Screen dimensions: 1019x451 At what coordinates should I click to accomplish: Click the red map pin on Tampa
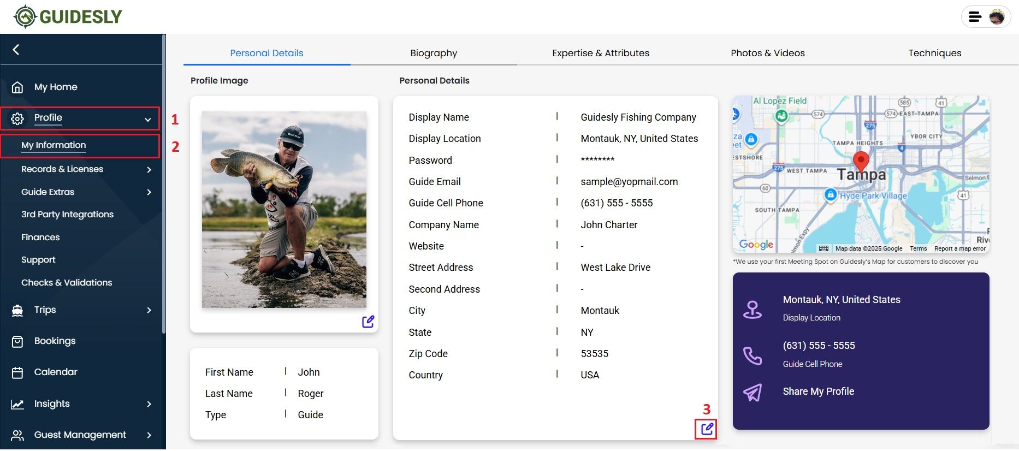(861, 162)
